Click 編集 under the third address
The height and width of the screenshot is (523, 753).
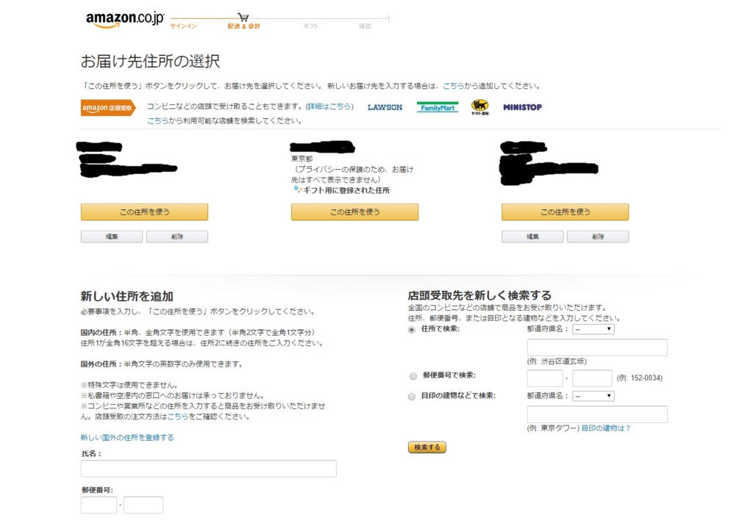532,237
